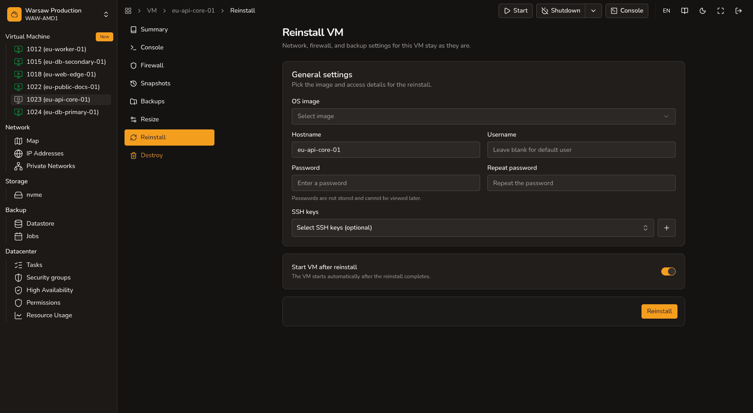Click running status icon of 1018 eu-web-edge-01
753x413 pixels.
[x=18, y=75]
